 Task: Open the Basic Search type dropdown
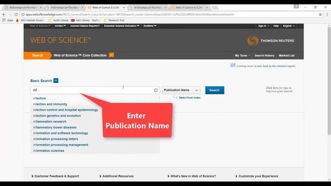point(56,81)
